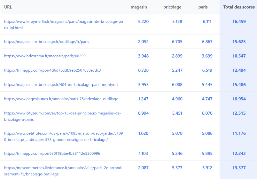The image size is (257, 179).
Task: Click the magasin column header
Action: click(139, 7)
